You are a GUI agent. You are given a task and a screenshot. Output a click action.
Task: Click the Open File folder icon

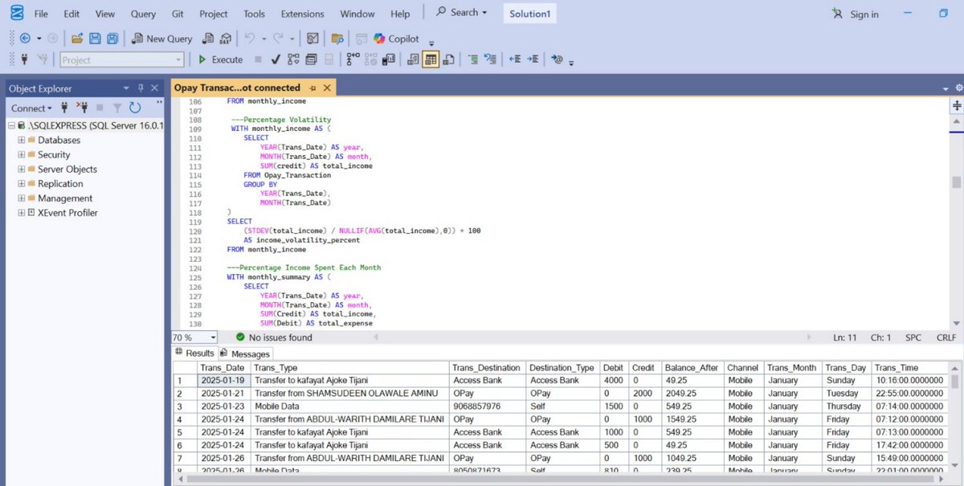coord(77,38)
